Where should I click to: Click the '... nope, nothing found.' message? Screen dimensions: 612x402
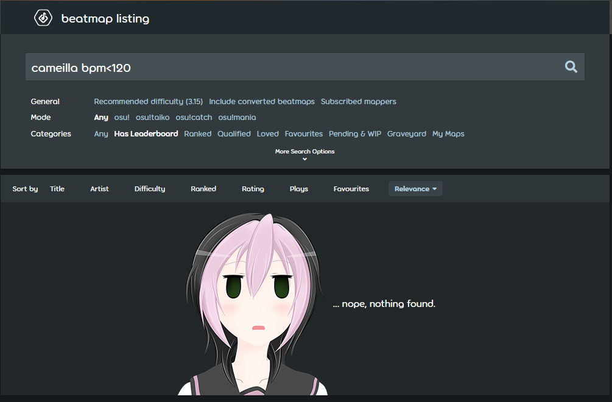point(384,304)
